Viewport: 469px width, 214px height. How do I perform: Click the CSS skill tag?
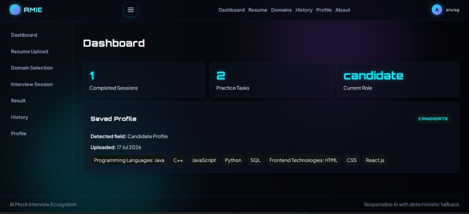click(x=351, y=160)
